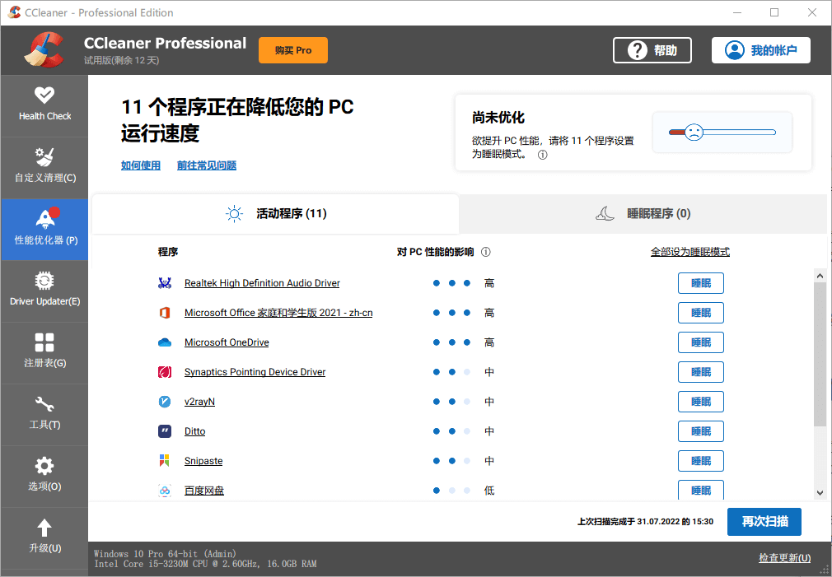Open Microsoft OneDrive program link
The width and height of the screenshot is (832, 577).
click(227, 342)
